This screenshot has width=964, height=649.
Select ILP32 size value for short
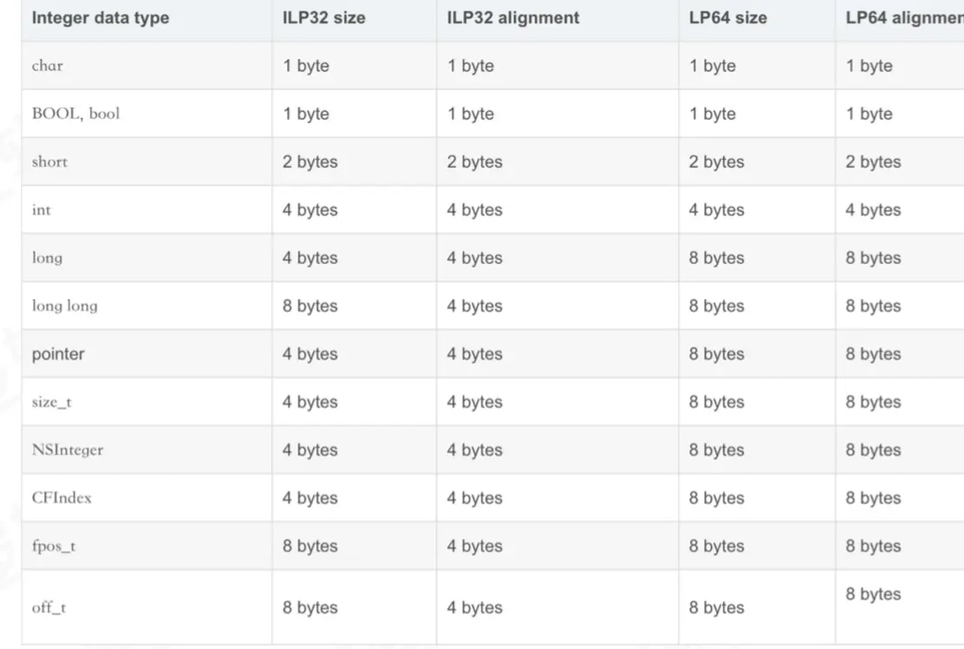310,162
